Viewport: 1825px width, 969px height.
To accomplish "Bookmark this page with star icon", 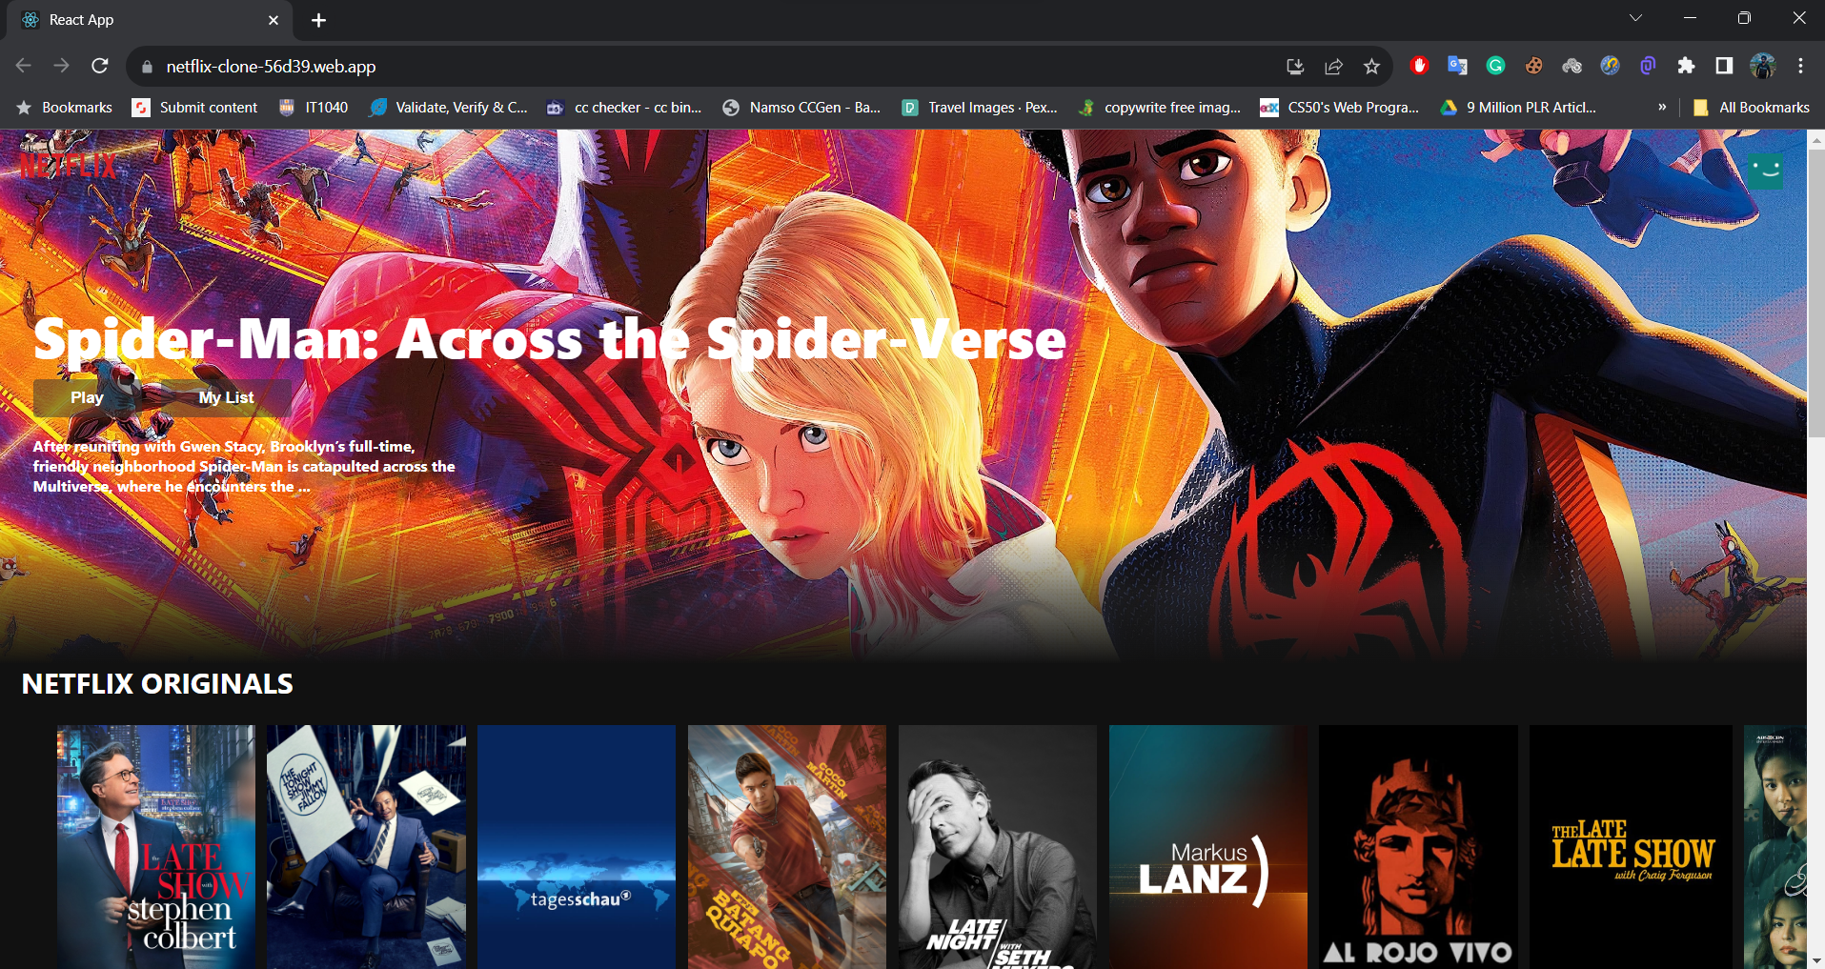I will pyautogui.click(x=1371, y=66).
